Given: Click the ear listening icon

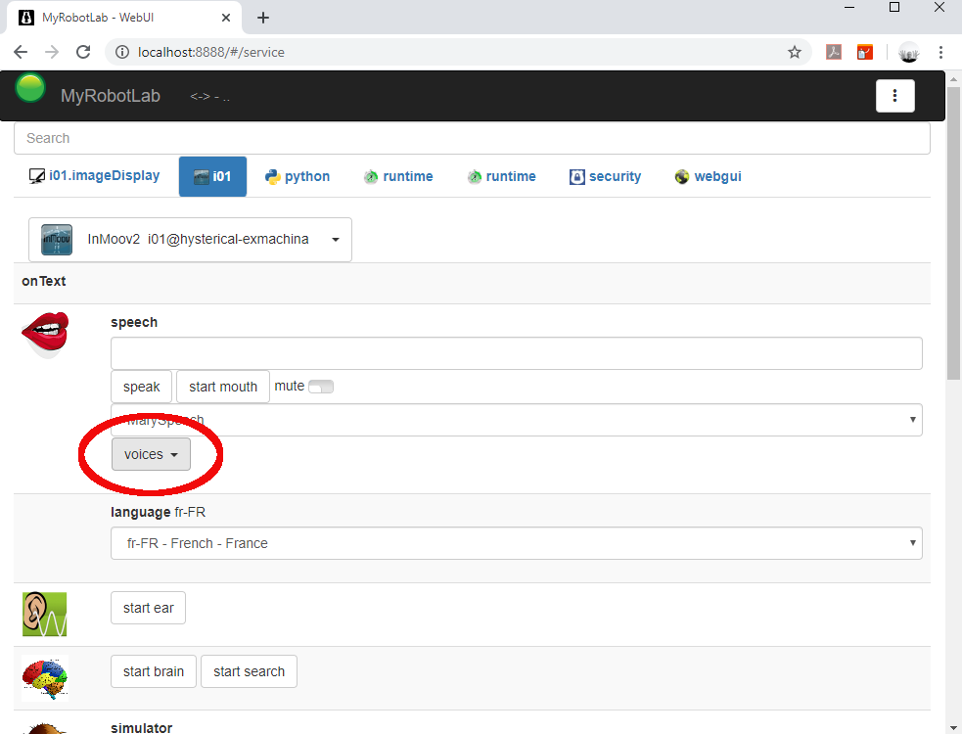Looking at the screenshot, I should click(x=44, y=614).
